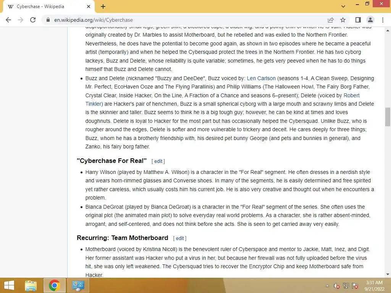The image size is (391, 293).
Task: Share this page using the share icon
Action: [x=331, y=20]
